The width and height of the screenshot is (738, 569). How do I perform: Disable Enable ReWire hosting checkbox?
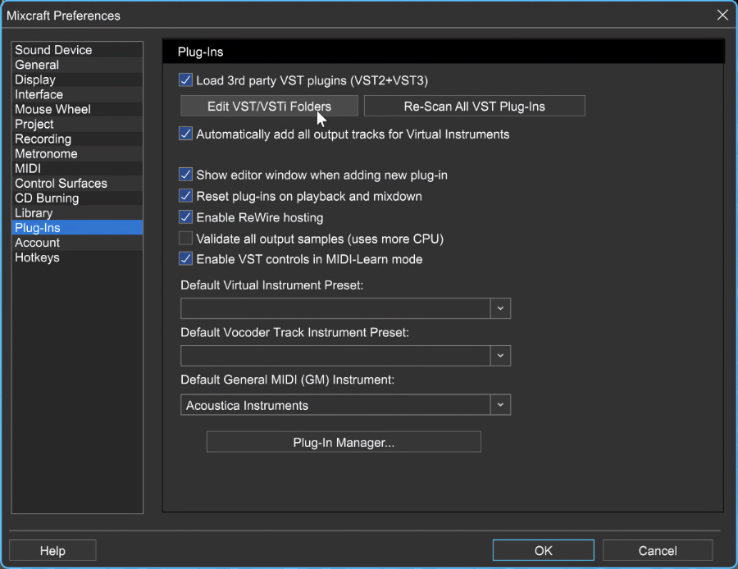pos(185,217)
